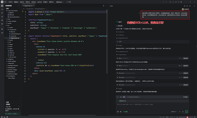
Task: Click the editor's vertical scrollbar
Action: pyautogui.click(x=107, y=42)
